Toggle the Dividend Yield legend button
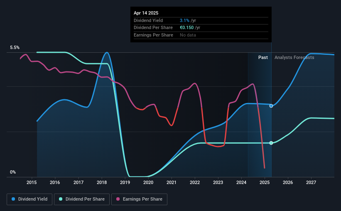 (29, 199)
